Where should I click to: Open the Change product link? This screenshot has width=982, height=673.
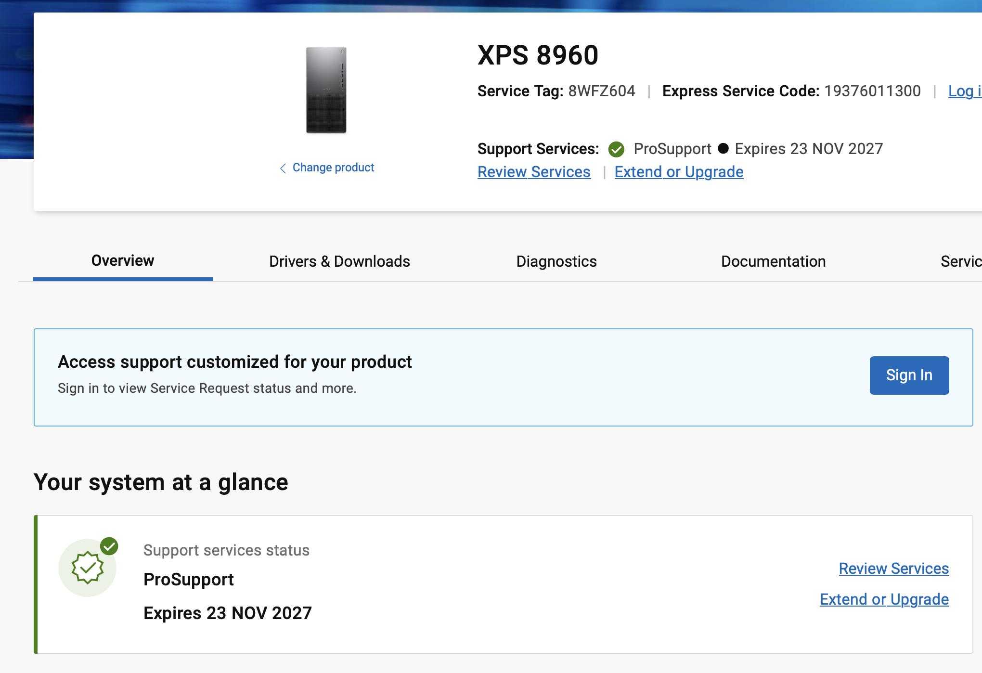333,168
